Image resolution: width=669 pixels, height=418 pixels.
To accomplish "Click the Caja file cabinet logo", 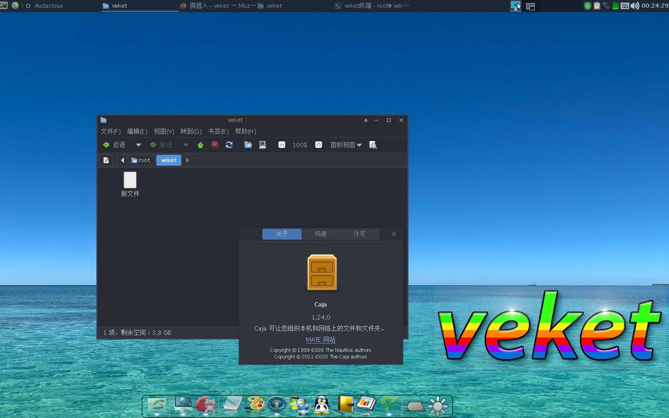I will (322, 272).
